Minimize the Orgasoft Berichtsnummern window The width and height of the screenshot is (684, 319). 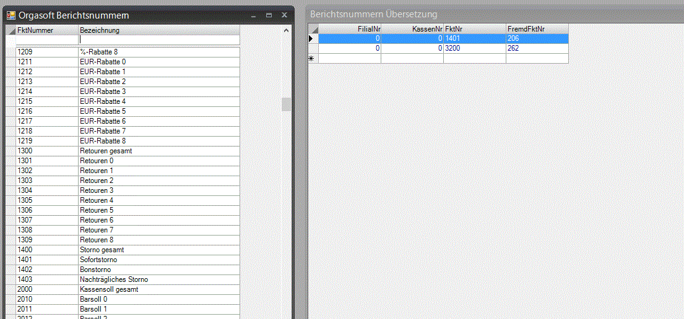point(253,15)
